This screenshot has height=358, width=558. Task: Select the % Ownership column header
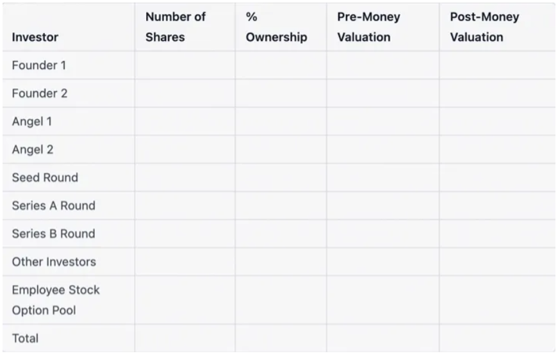(275, 27)
